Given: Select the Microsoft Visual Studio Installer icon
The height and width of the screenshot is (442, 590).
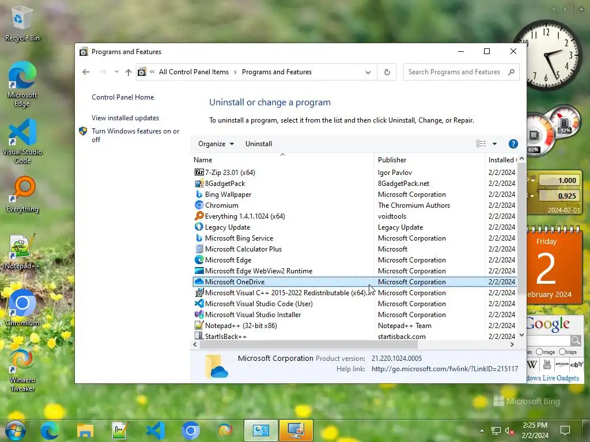Looking at the screenshot, I should pyautogui.click(x=199, y=315).
